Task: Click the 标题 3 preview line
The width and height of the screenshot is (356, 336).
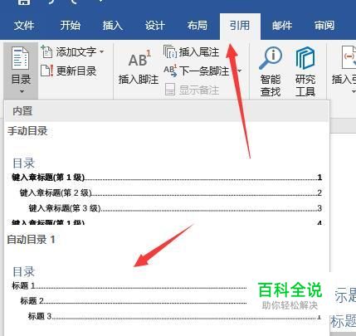Action: (x=175, y=316)
